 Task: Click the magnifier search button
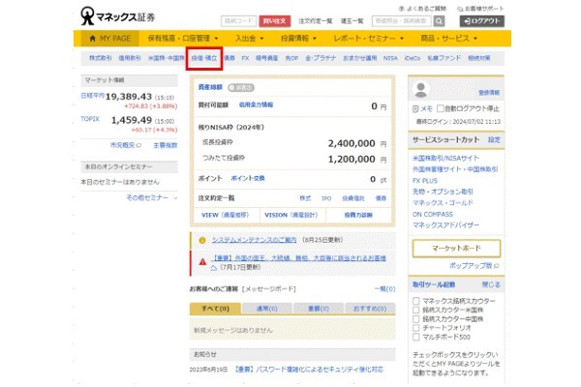tap(439, 21)
